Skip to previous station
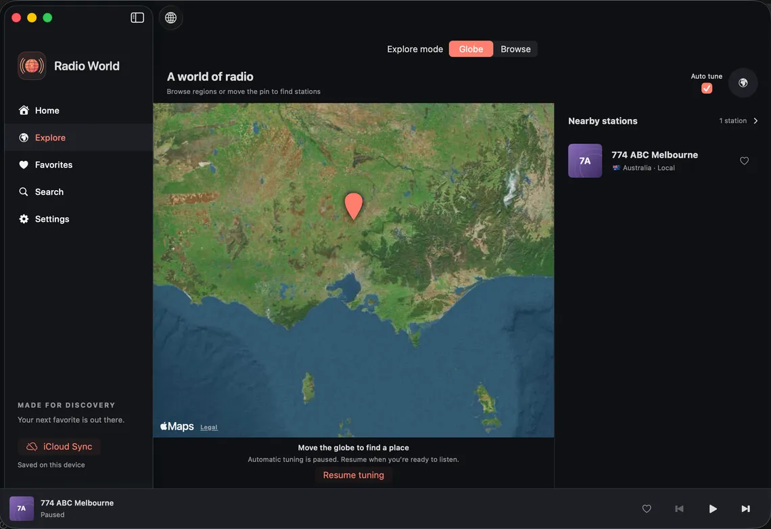The image size is (771, 529). (679, 509)
